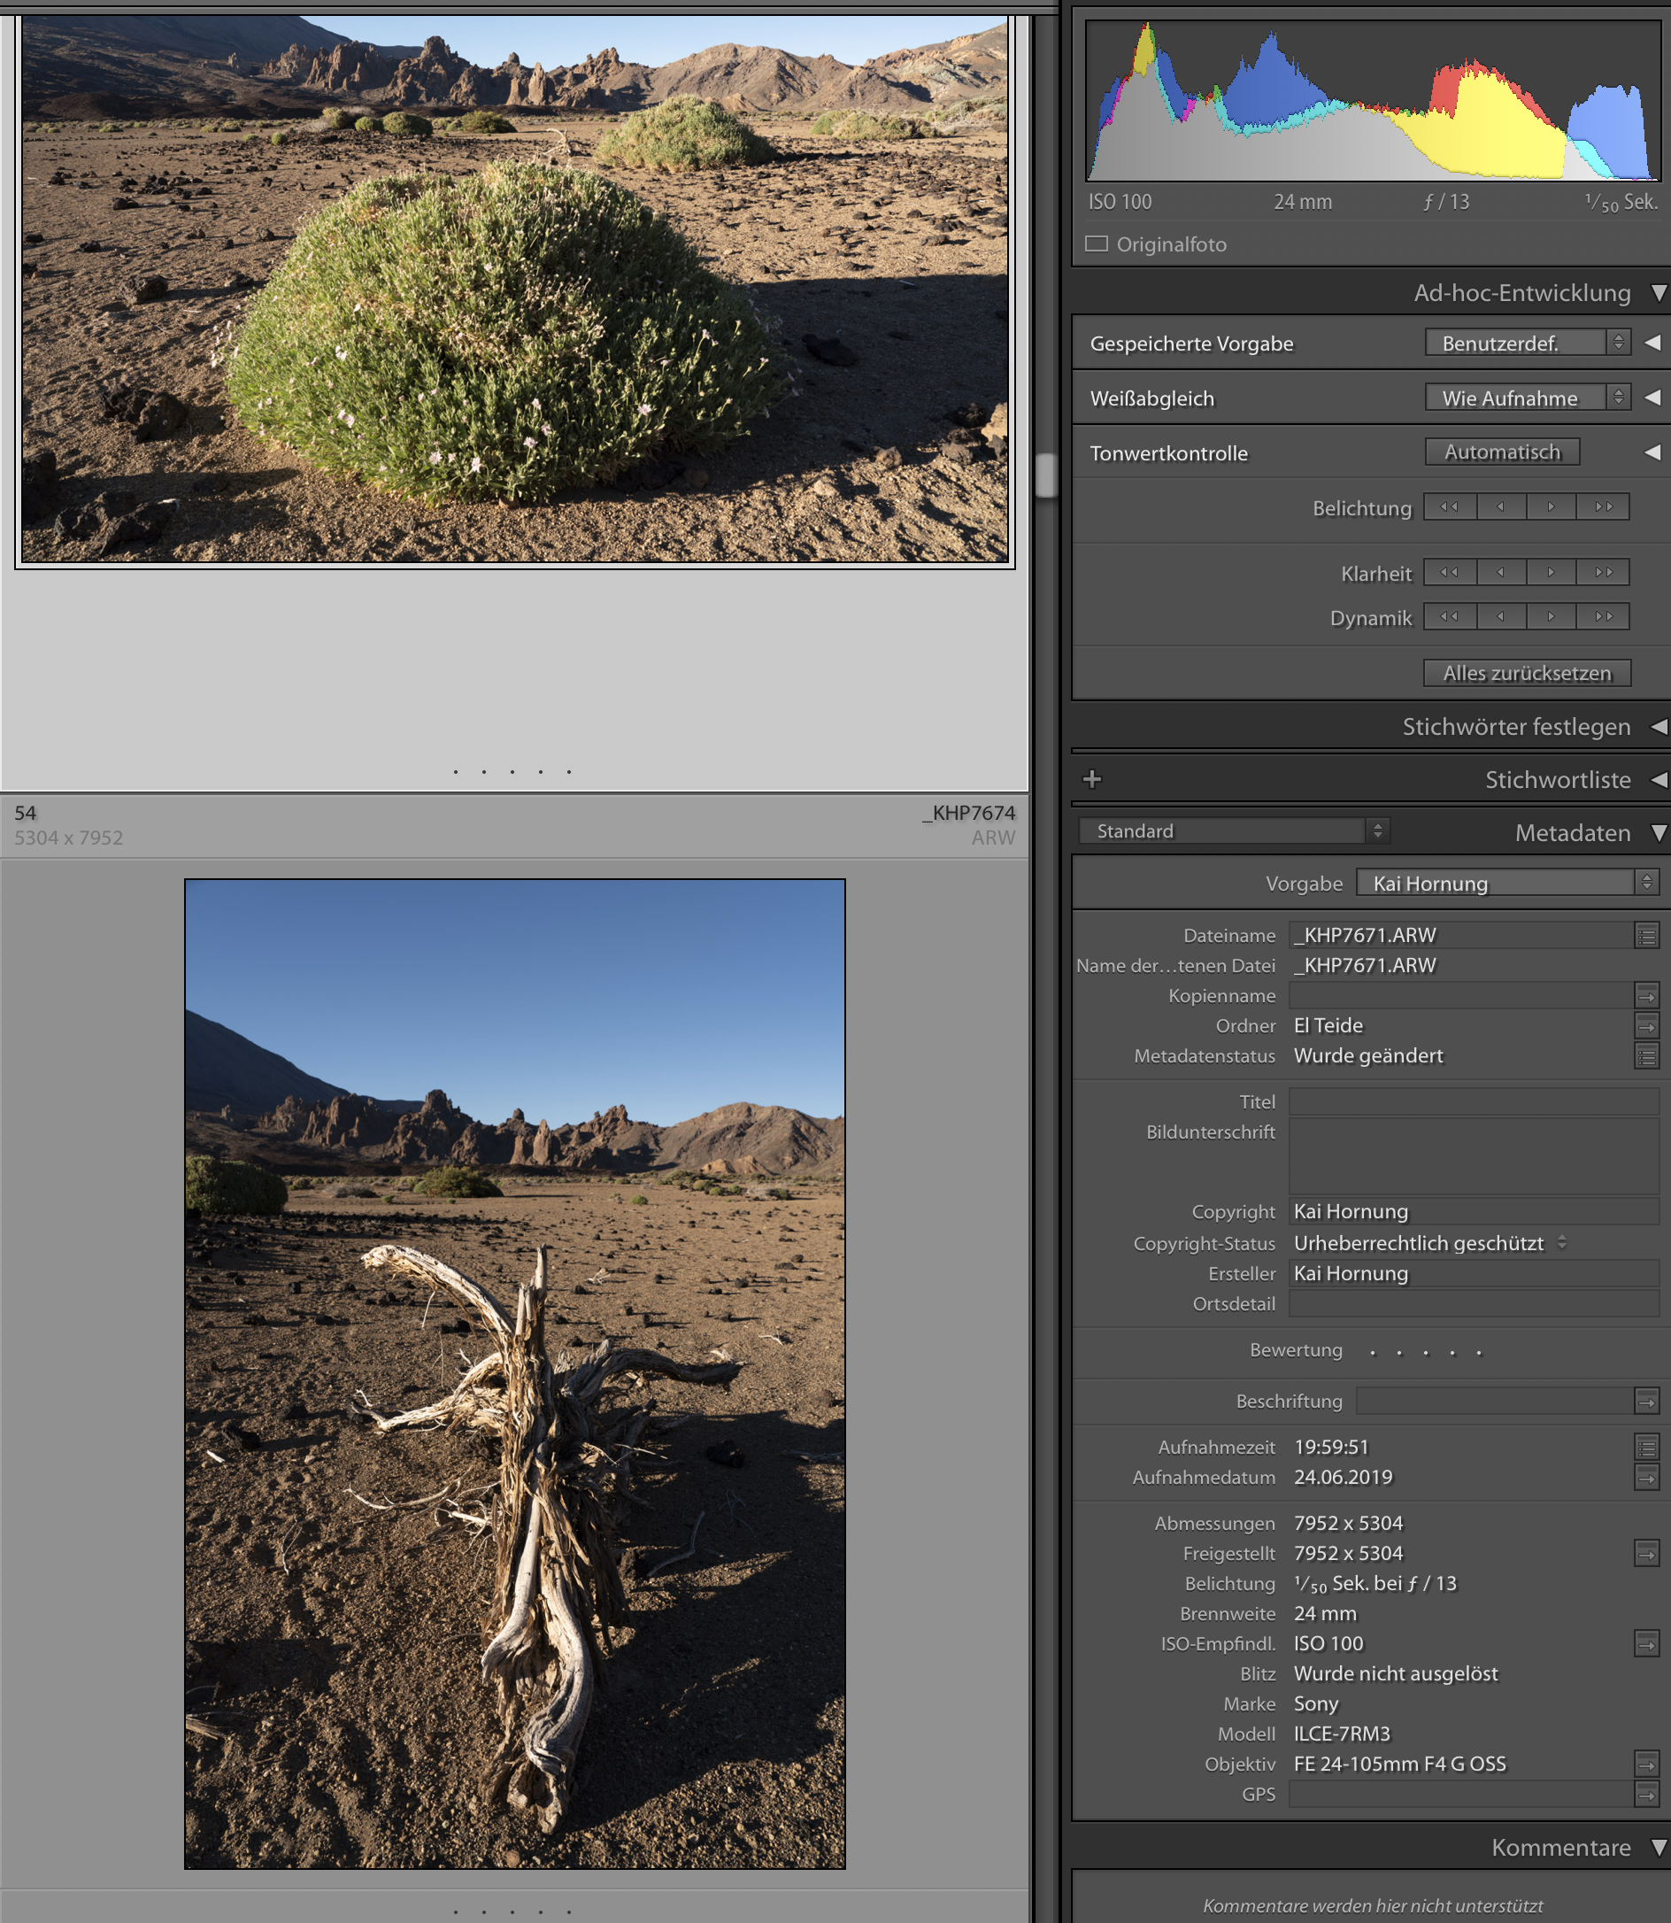Click the grid scrollbar handle

point(1045,475)
